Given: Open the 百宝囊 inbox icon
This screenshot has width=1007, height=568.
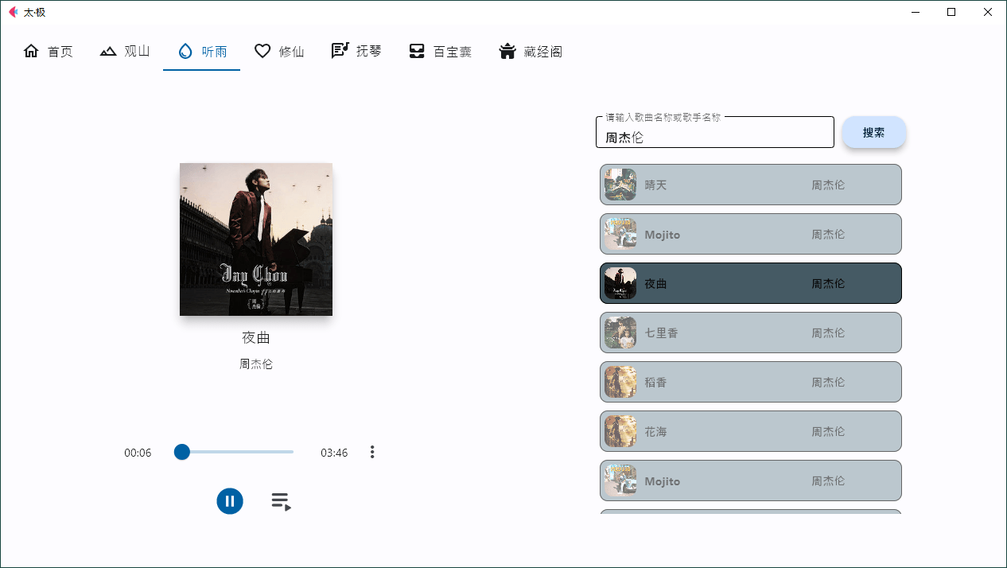Looking at the screenshot, I should tap(417, 52).
